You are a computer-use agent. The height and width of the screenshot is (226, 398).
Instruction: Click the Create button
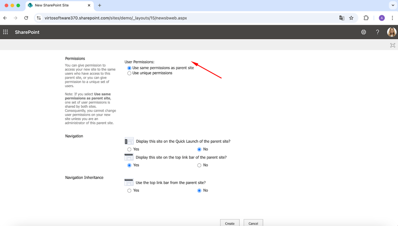230,223
